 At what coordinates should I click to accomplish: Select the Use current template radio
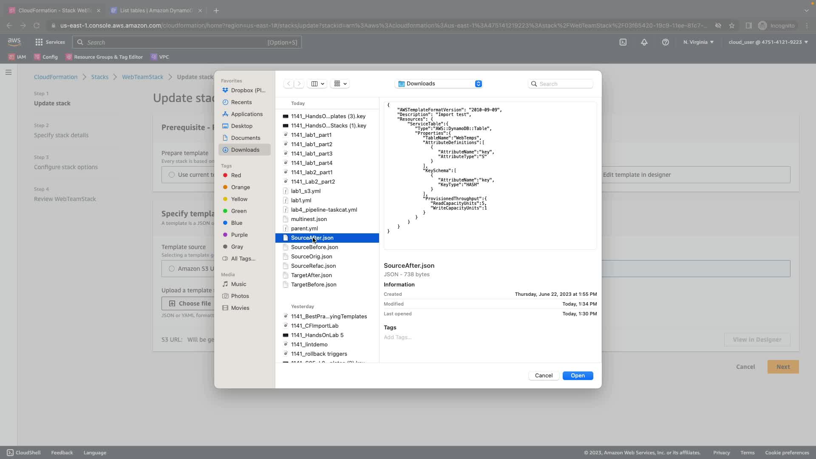tap(172, 175)
